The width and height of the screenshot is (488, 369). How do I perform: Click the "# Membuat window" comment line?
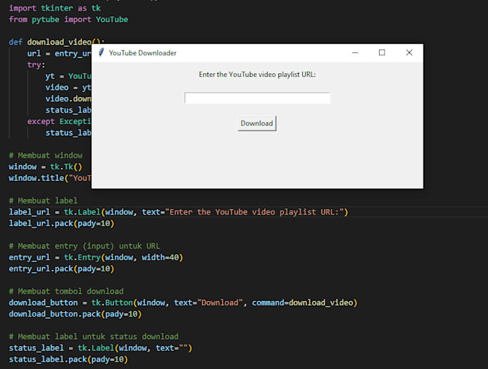point(45,155)
